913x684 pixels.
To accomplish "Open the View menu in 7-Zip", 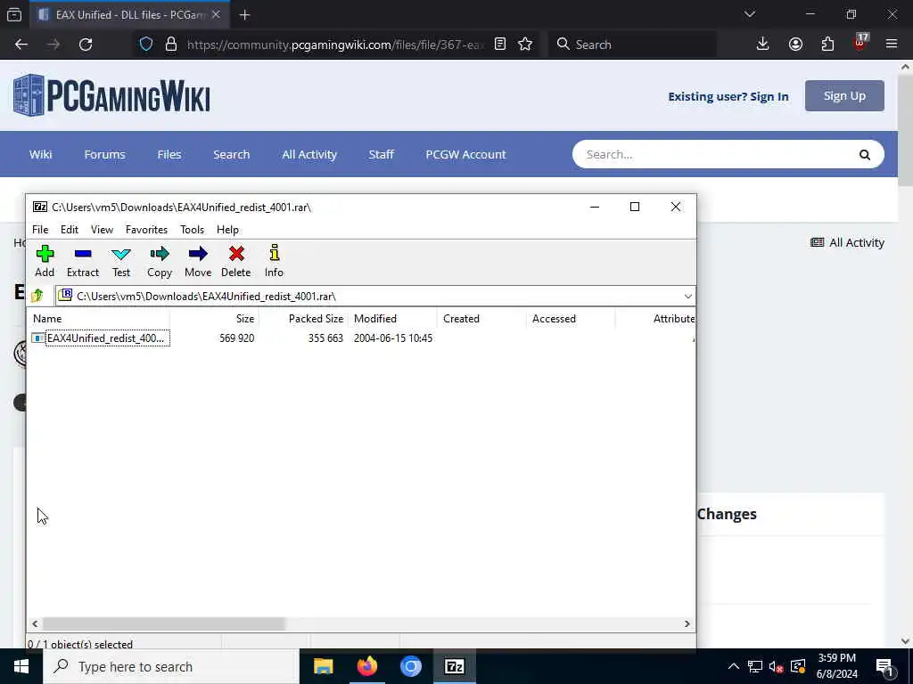I will coord(102,230).
